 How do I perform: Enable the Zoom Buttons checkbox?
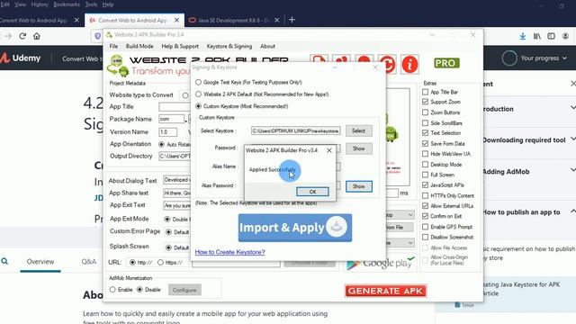click(x=426, y=112)
